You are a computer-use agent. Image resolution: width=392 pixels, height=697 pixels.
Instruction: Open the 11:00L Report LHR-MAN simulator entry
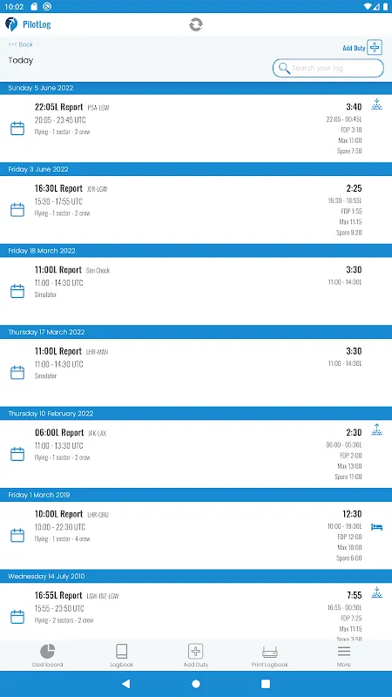click(196, 373)
